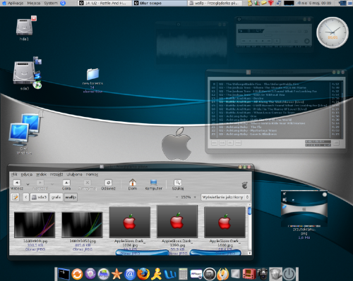Screen dimensions: 353x281
Task: Click the power shutdown dock icon
Action: click(x=289, y=274)
